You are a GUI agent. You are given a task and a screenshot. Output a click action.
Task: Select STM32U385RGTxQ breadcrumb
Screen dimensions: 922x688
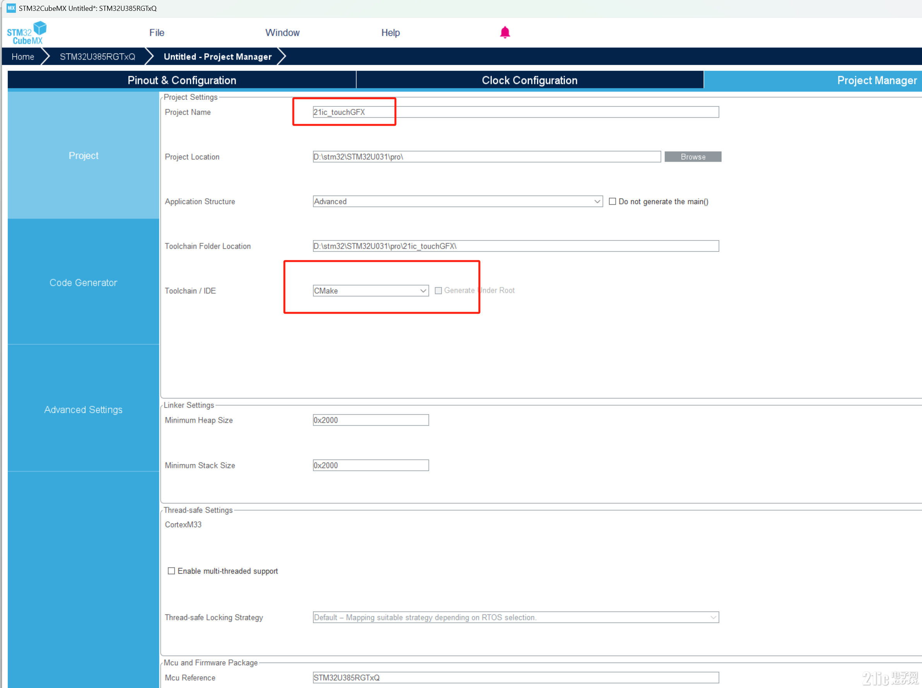pyautogui.click(x=98, y=56)
